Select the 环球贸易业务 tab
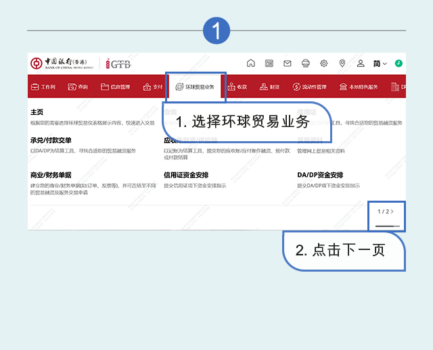This screenshot has width=433, height=350. [195, 87]
